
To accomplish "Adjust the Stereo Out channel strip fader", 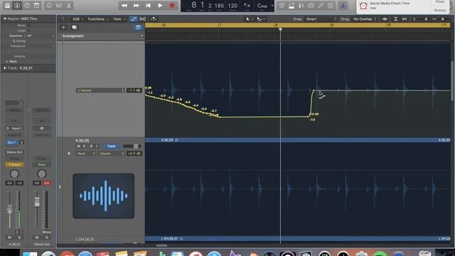I will [x=37, y=202].
